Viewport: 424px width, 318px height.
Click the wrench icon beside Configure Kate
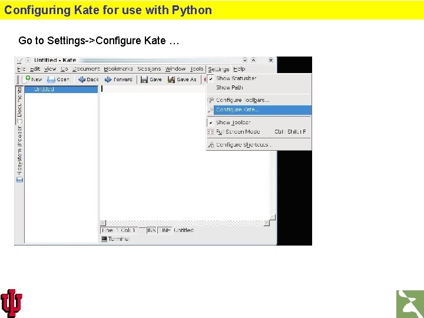(210, 110)
